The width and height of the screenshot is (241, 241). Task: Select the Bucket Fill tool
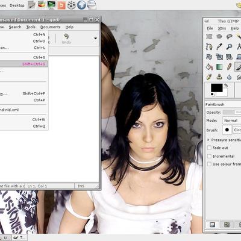(209, 67)
